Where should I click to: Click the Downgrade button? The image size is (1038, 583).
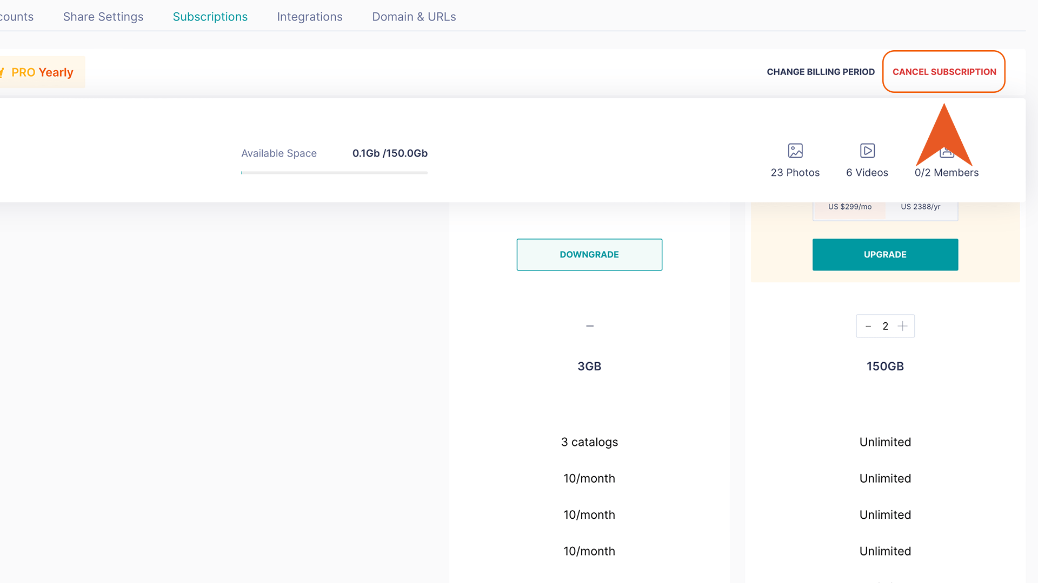click(589, 254)
